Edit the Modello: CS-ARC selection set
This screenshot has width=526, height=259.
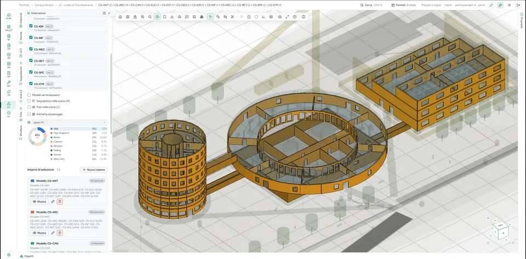click(53, 233)
